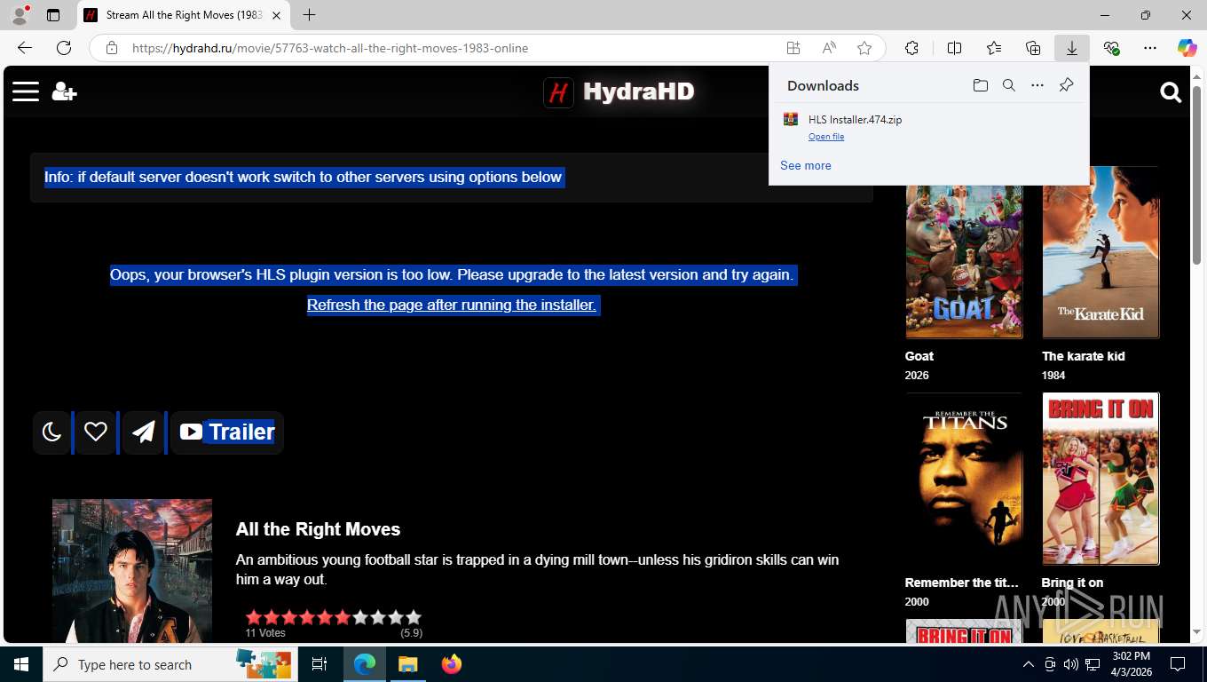Open Browser essentials heart icon

1111,48
